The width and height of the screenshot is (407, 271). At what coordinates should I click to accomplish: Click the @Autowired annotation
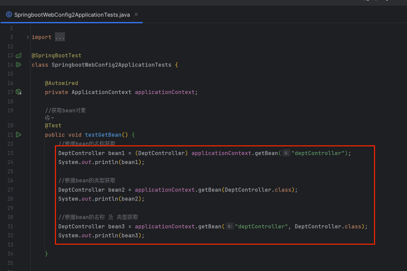click(x=61, y=83)
